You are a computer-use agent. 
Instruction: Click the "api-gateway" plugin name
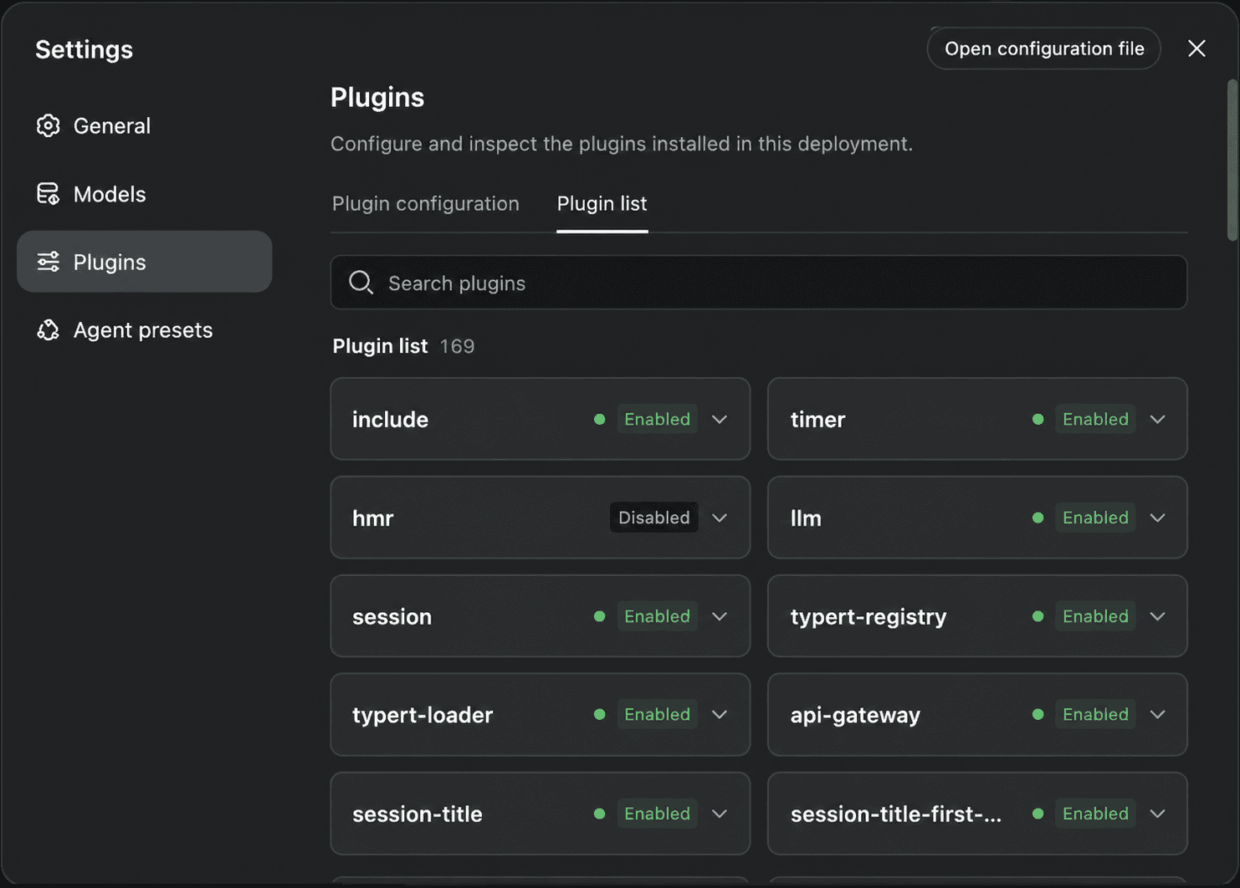[x=855, y=715]
